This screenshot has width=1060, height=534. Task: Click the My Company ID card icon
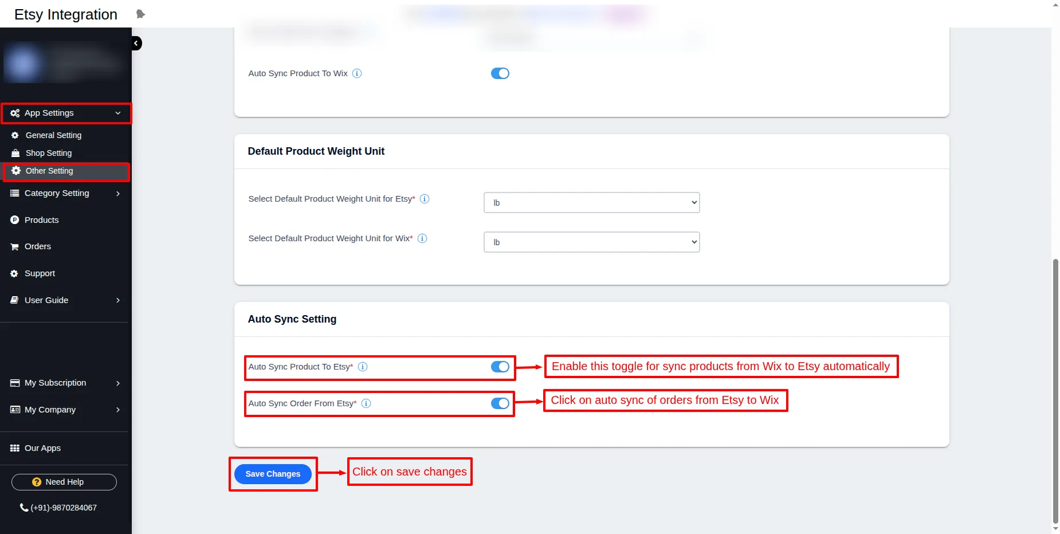15,410
